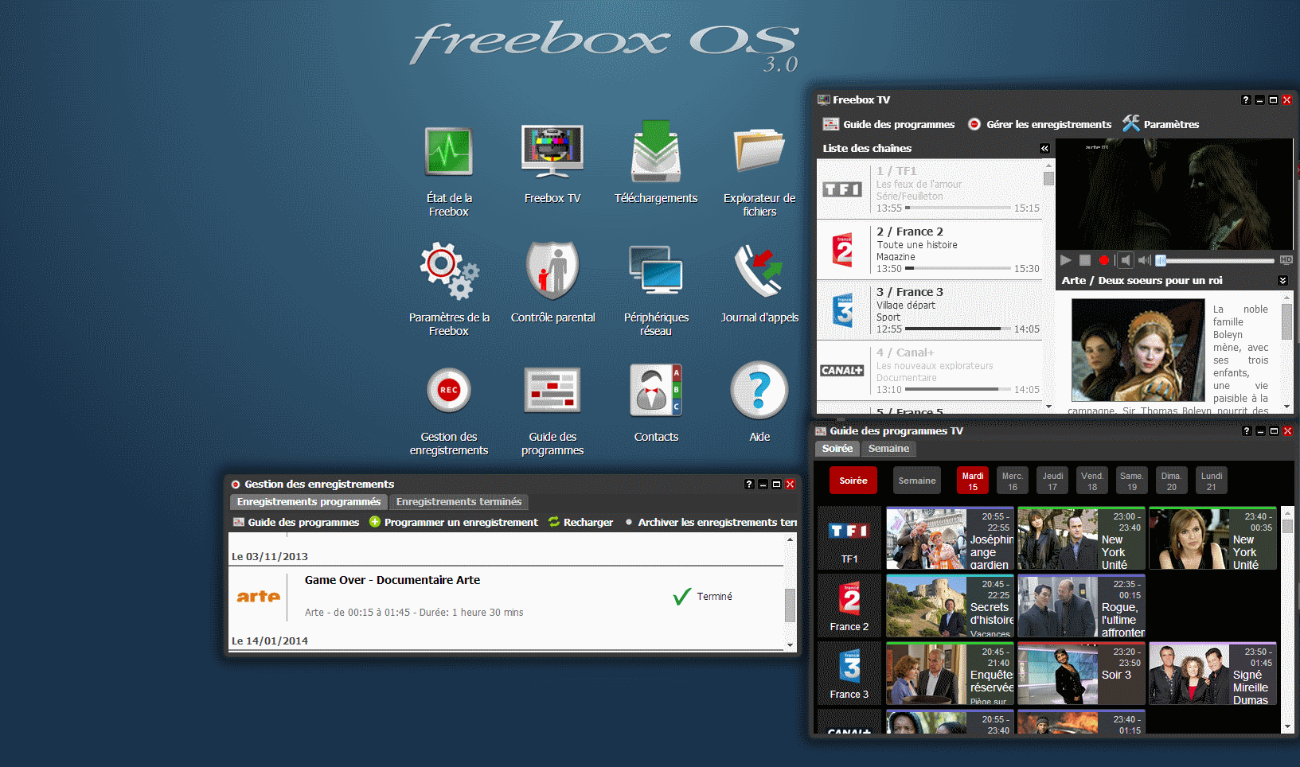1300x767 pixels.
Task: Open Périphériques réseau icon
Action: (655, 271)
